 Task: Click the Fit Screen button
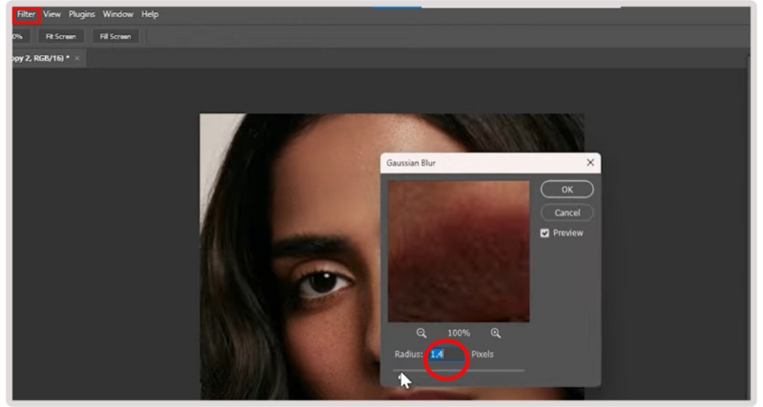(x=61, y=36)
